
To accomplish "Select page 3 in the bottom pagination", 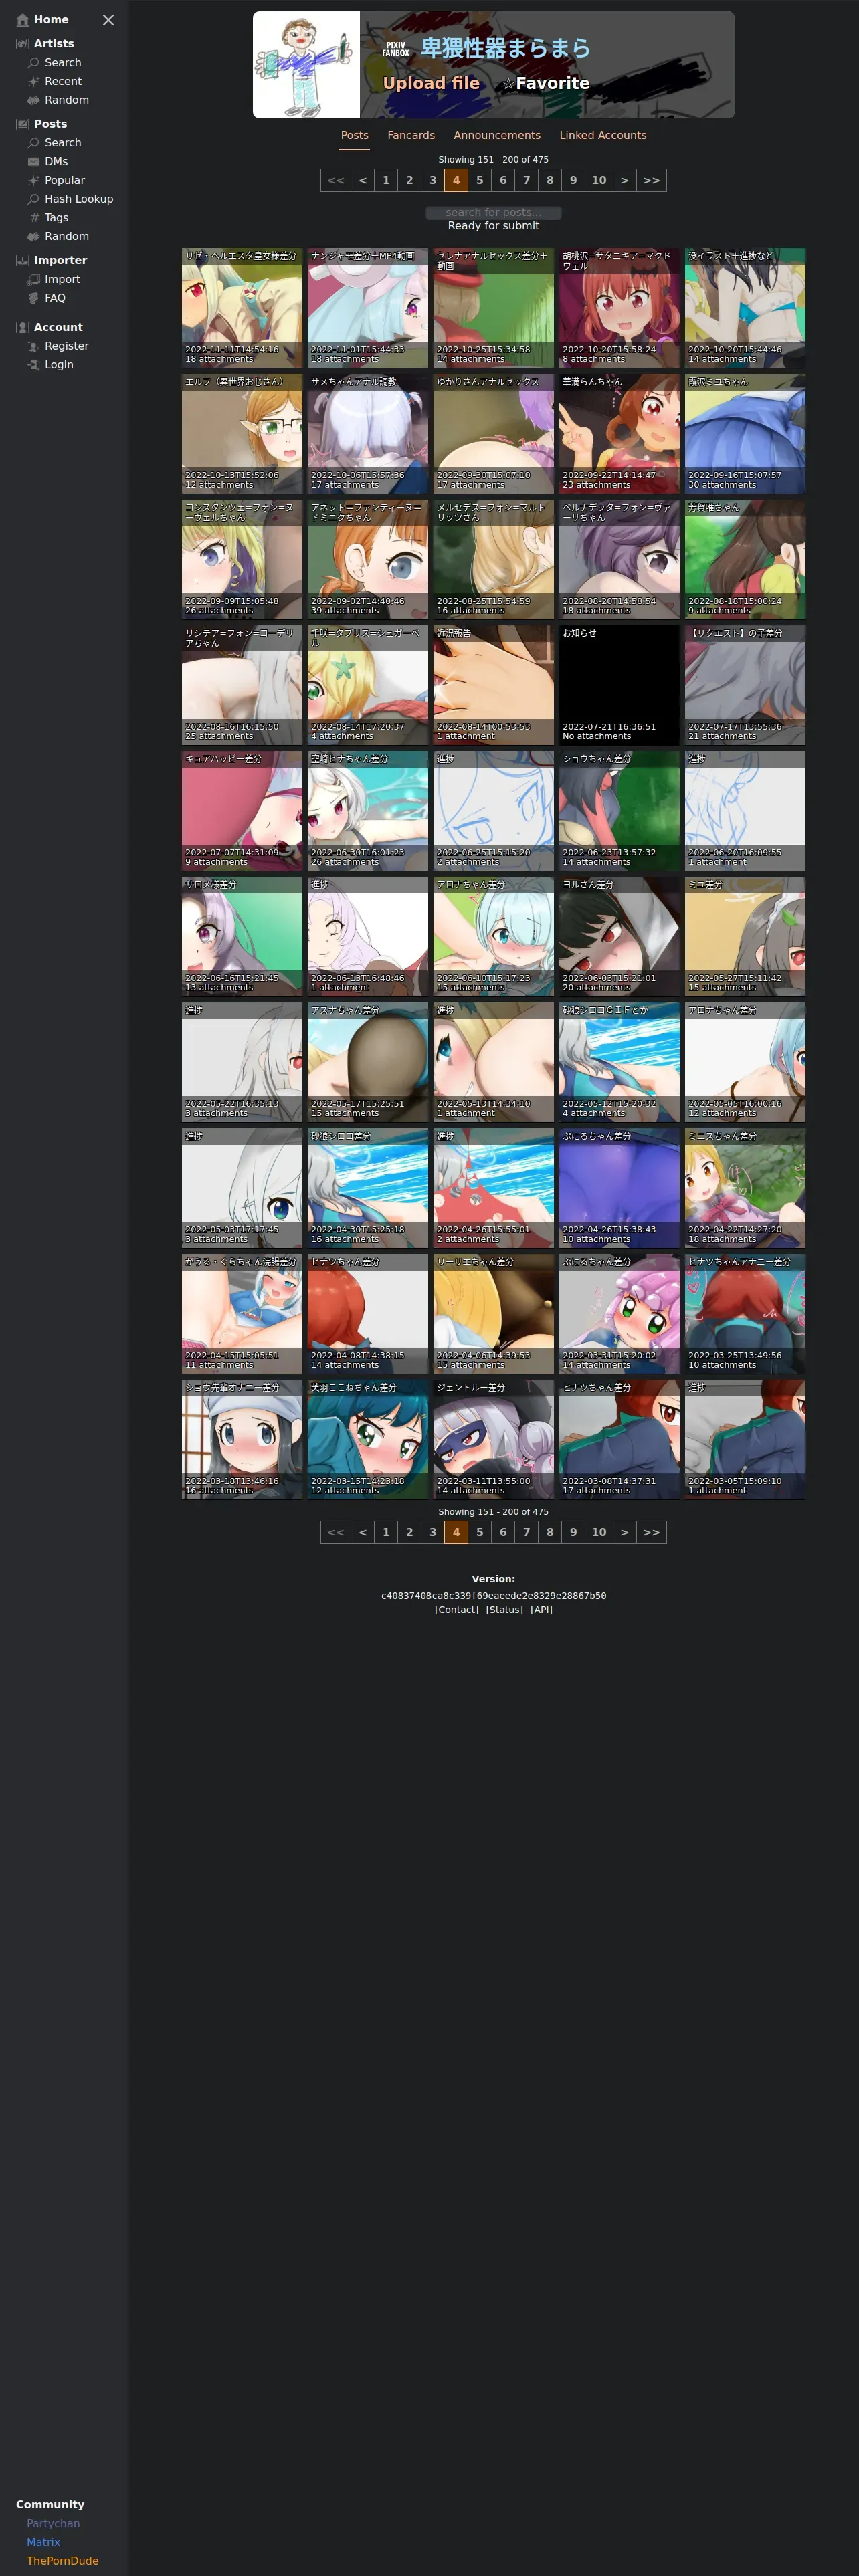I will (x=433, y=1533).
